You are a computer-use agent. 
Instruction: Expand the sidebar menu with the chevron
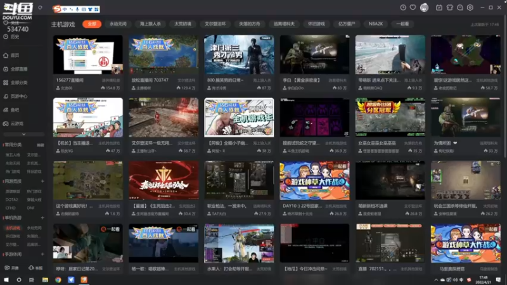click(23, 134)
